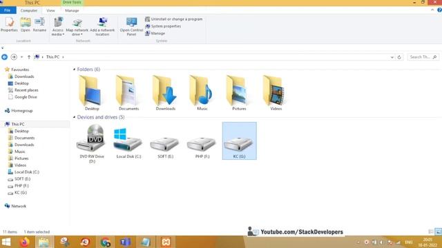
Task: Click the Back navigation arrow
Action: click(x=5, y=57)
